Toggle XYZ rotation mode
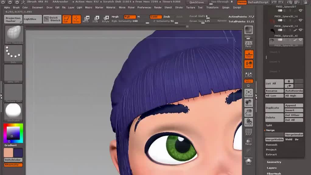Image resolution: width=311 pixels, height=175 pixels. [249, 81]
